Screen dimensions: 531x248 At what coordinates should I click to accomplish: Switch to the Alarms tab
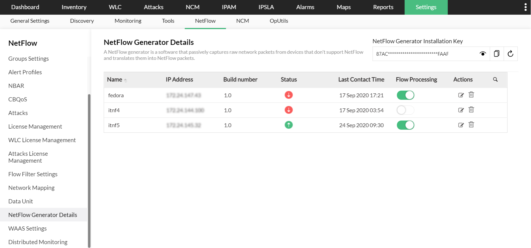[305, 7]
